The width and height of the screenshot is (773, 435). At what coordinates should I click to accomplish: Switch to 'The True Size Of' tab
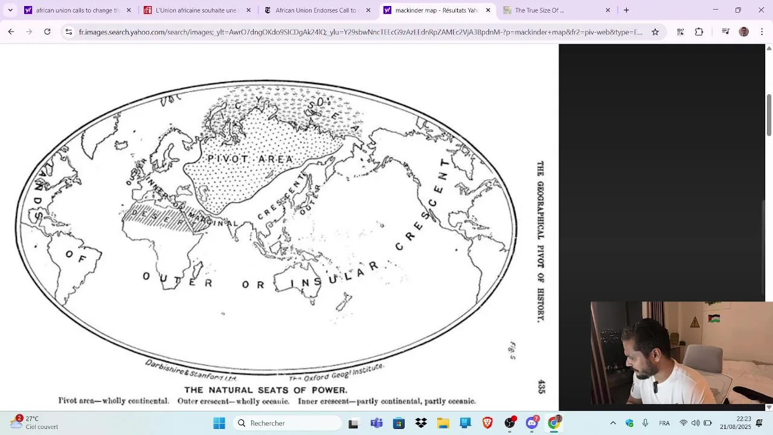pyautogui.click(x=556, y=10)
